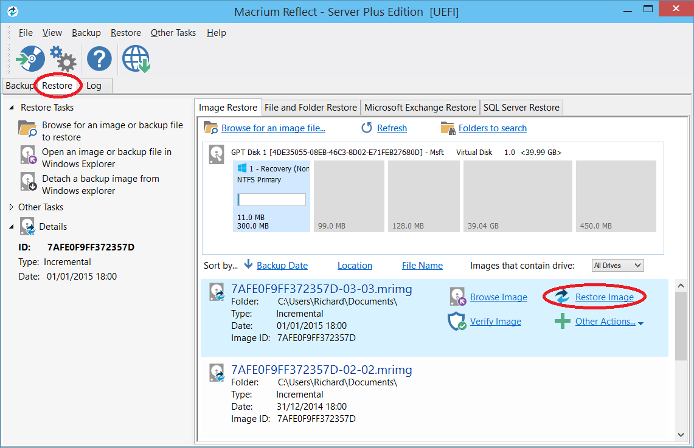
Task: Select the 1 - Recovery NTFS partition
Action: (271, 196)
